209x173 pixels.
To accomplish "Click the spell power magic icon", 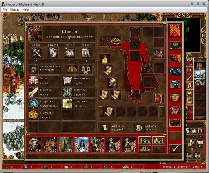I will click(x=70, y=53).
